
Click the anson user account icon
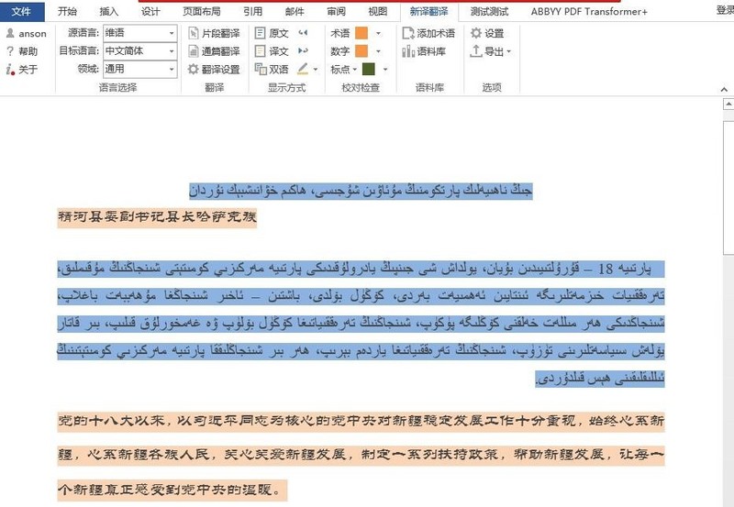10,33
